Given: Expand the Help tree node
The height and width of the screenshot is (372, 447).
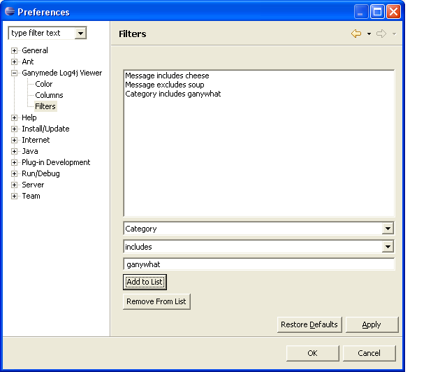Looking at the screenshot, I should 14,117.
